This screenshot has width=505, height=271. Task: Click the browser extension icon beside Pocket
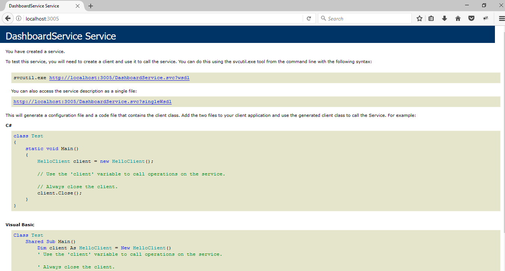tap(486, 18)
